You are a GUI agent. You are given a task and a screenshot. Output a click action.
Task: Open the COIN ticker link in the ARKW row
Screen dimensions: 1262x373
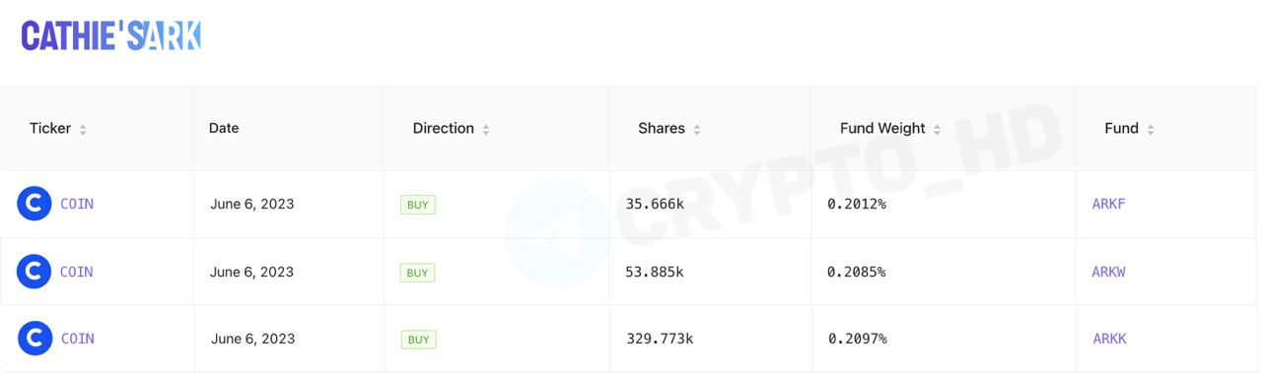[x=77, y=272]
